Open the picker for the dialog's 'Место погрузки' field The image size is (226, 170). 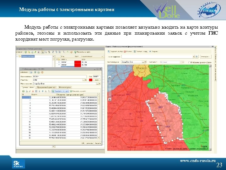click(97, 84)
